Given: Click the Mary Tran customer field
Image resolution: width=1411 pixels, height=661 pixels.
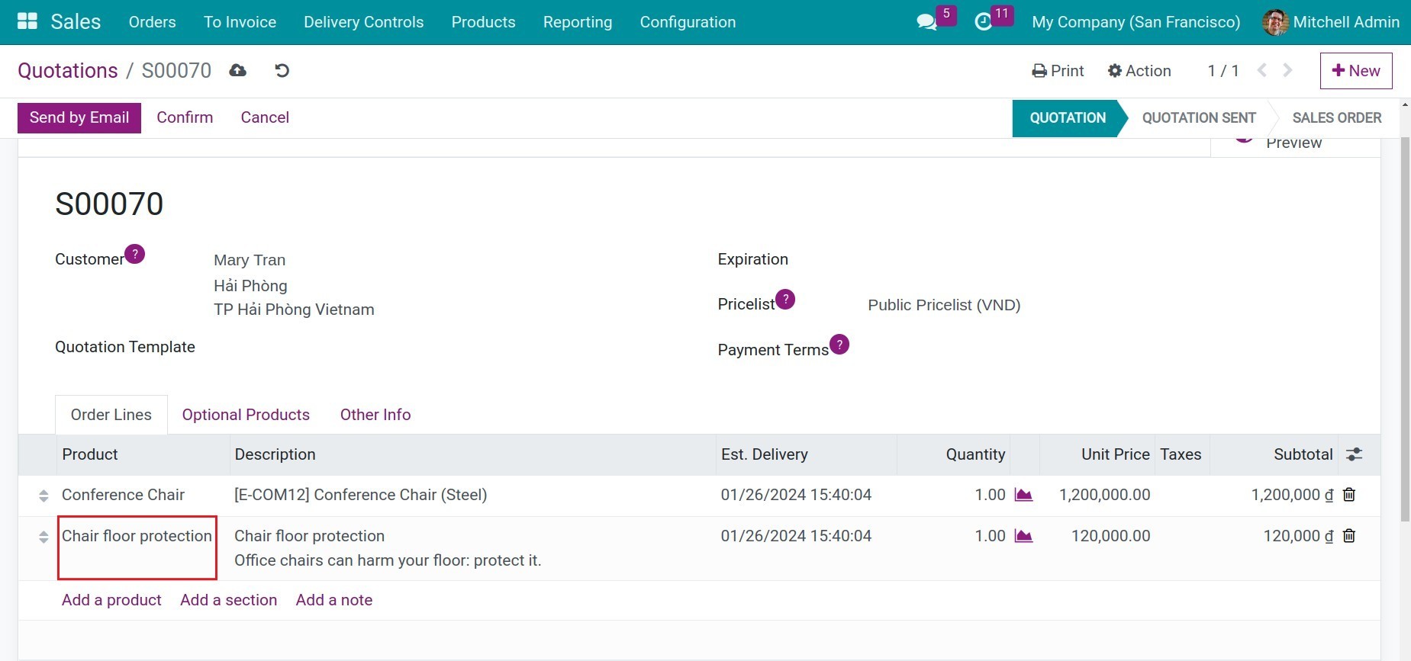Looking at the screenshot, I should [x=250, y=260].
